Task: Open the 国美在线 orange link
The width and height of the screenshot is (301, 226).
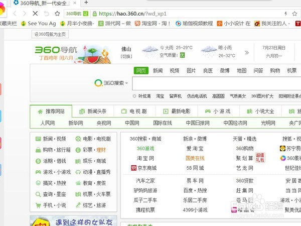Action: [x=195, y=158]
